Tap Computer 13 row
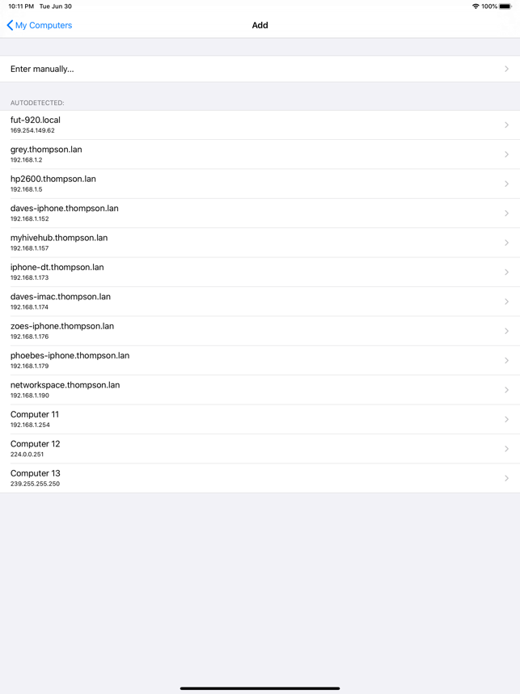This screenshot has height=694, width=520. tap(260, 478)
